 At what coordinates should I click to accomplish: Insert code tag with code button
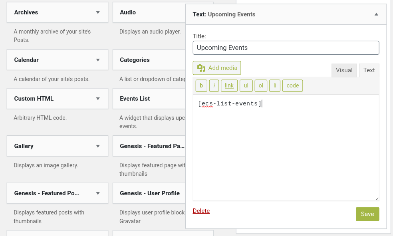click(292, 86)
